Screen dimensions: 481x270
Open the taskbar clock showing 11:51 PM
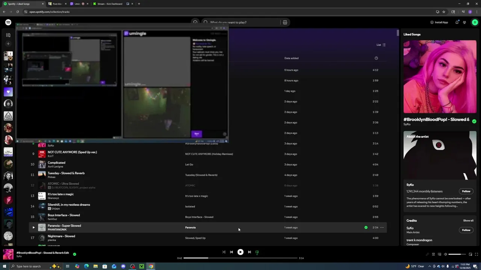pyautogui.click(x=466, y=266)
